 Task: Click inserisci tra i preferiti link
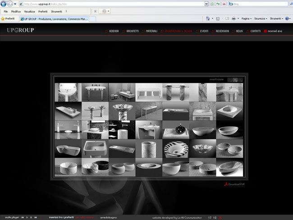tap(61, 217)
